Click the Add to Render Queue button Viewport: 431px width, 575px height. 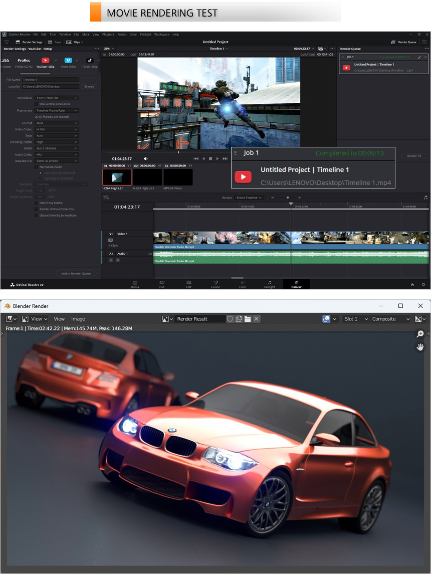[76, 273]
